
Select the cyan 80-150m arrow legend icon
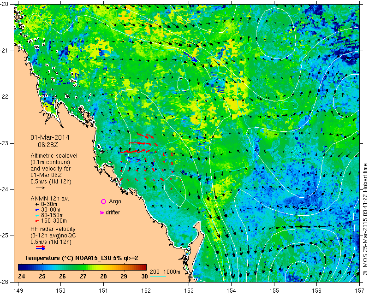(x=37, y=215)
